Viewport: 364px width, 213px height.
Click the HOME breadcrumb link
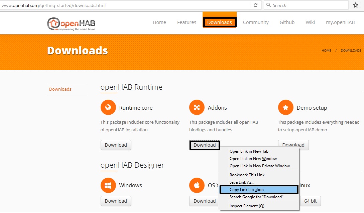(x=326, y=50)
